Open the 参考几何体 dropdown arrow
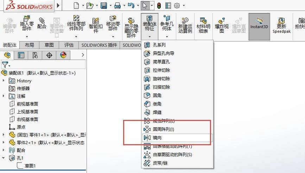The width and height of the screenshot is (305, 173). tap(166, 36)
